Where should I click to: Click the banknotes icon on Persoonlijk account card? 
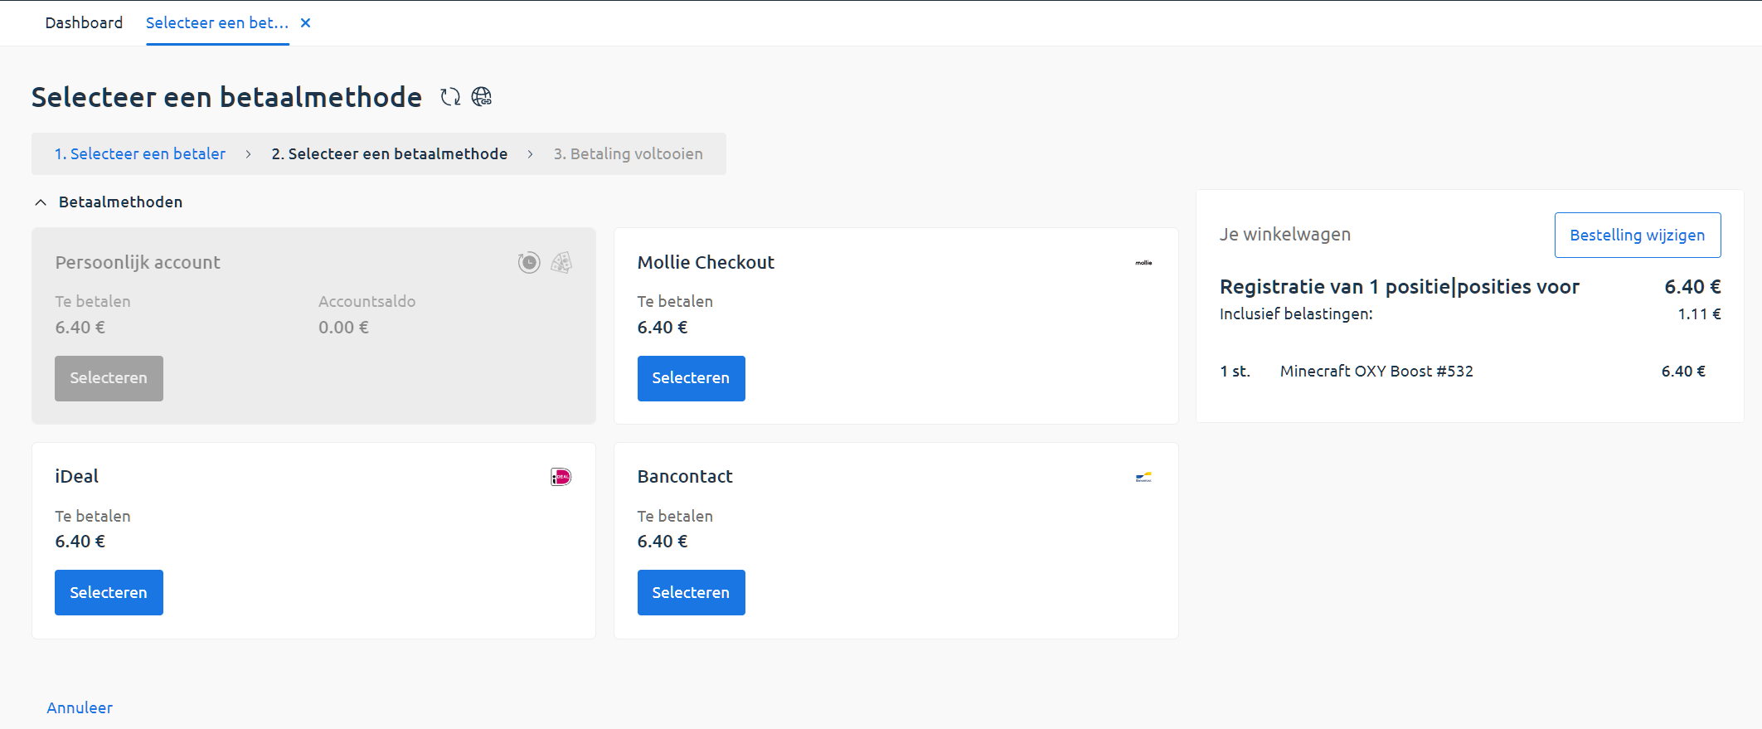(x=561, y=263)
